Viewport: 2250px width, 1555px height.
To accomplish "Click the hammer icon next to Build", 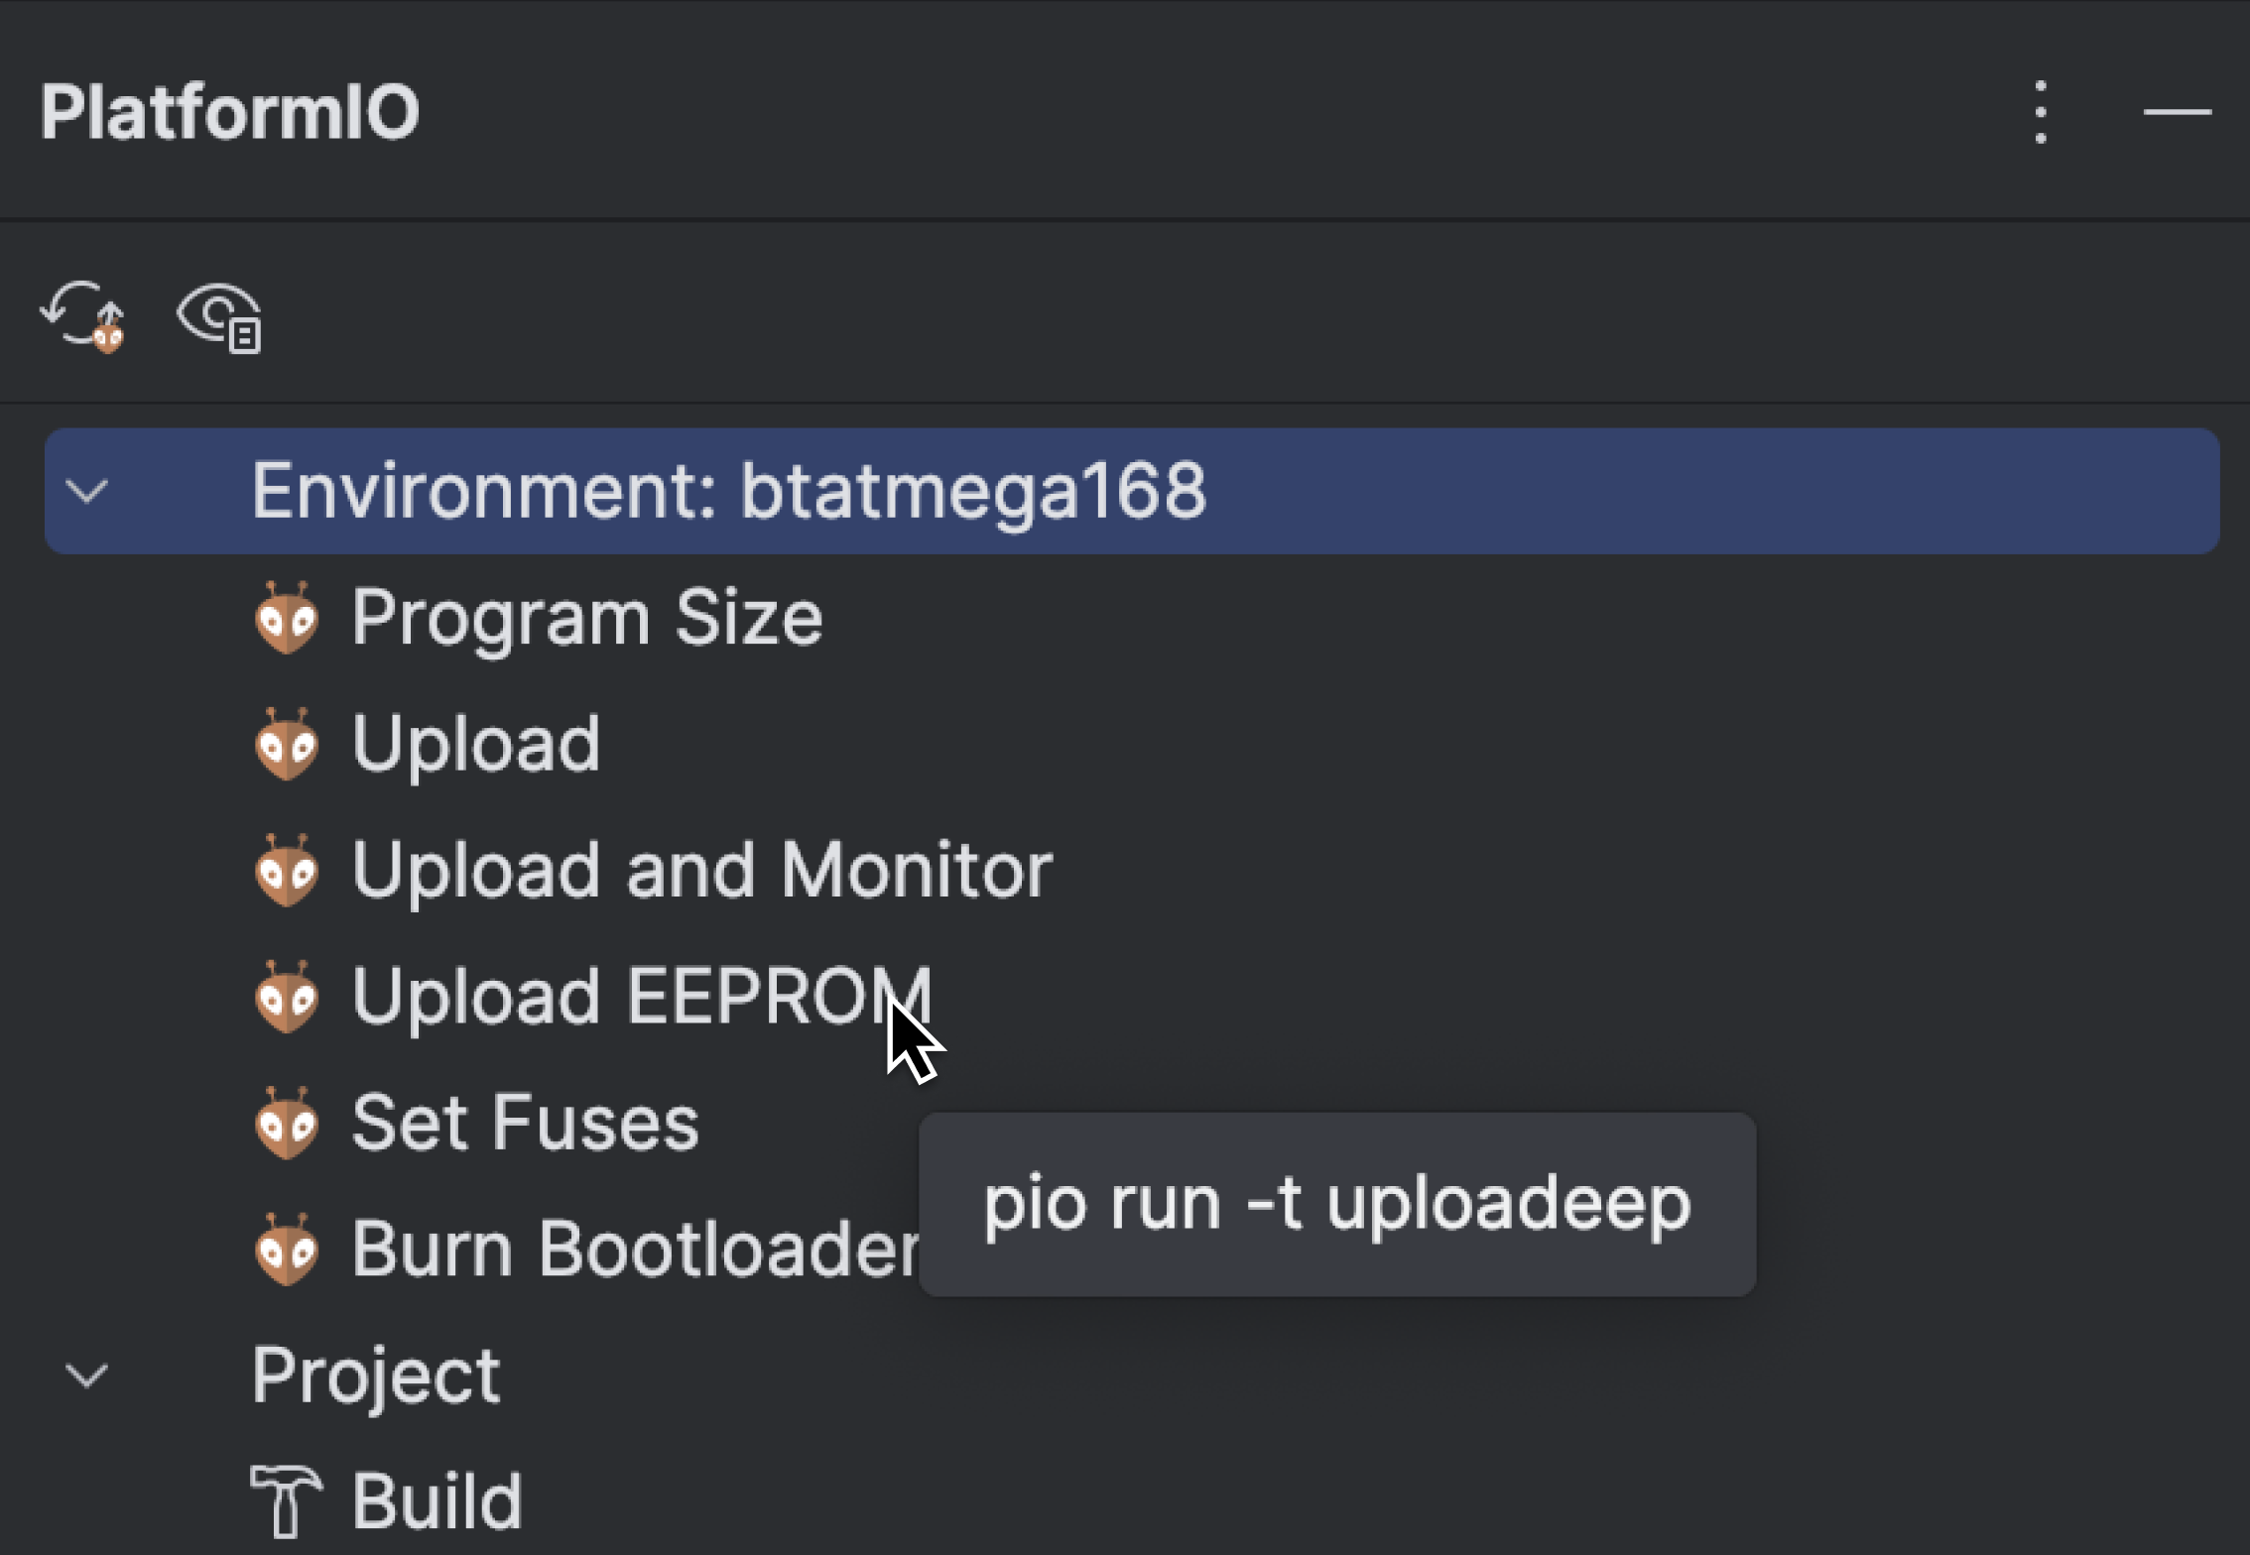I will (x=285, y=1499).
